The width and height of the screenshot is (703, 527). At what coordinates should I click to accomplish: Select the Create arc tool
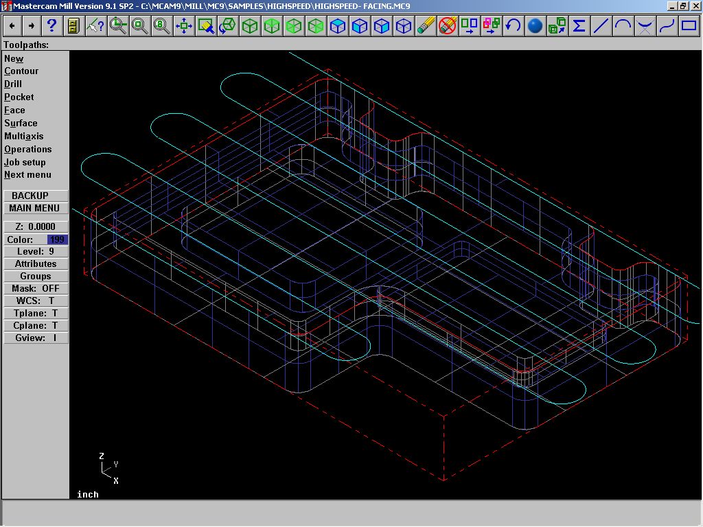click(x=623, y=26)
